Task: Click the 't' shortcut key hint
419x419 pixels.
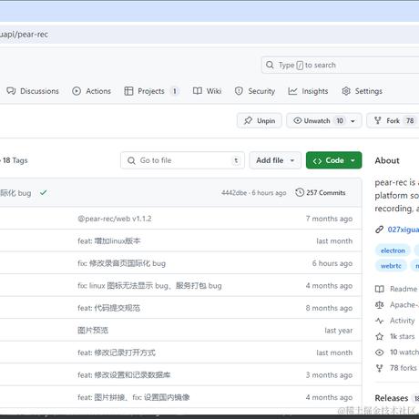Action: coord(236,160)
